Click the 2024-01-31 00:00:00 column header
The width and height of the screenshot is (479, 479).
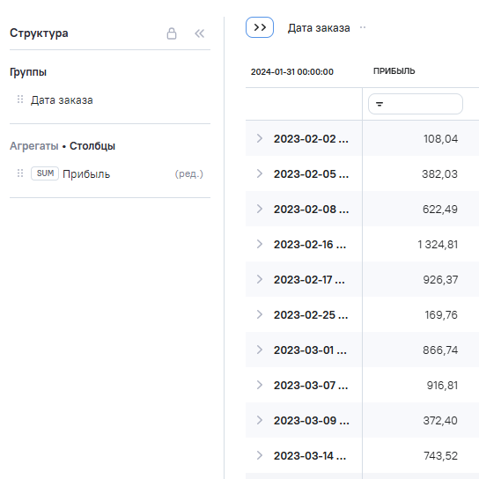292,72
